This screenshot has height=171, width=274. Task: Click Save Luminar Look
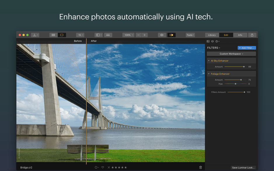coord(243,168)
